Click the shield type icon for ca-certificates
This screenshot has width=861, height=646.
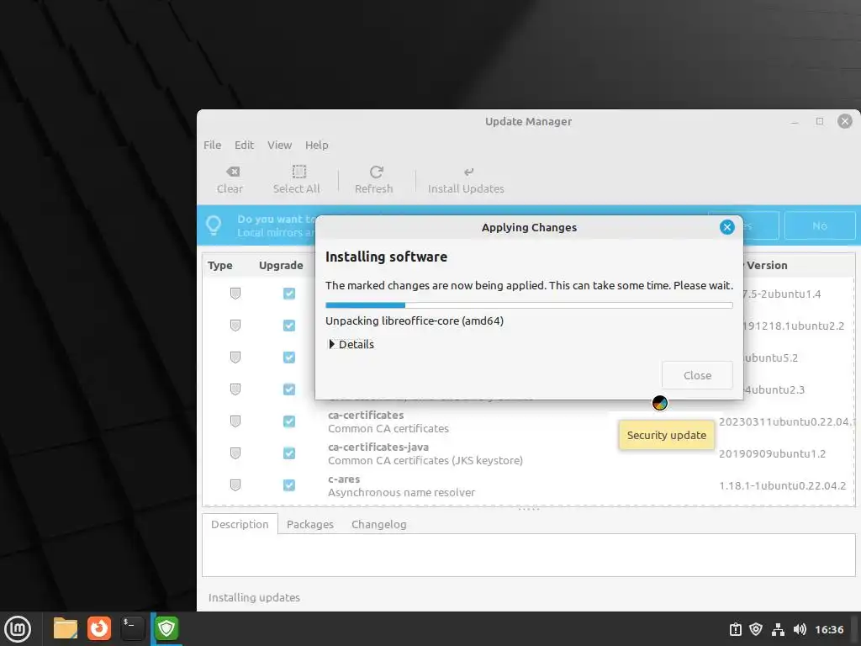(x=235, y=421)
